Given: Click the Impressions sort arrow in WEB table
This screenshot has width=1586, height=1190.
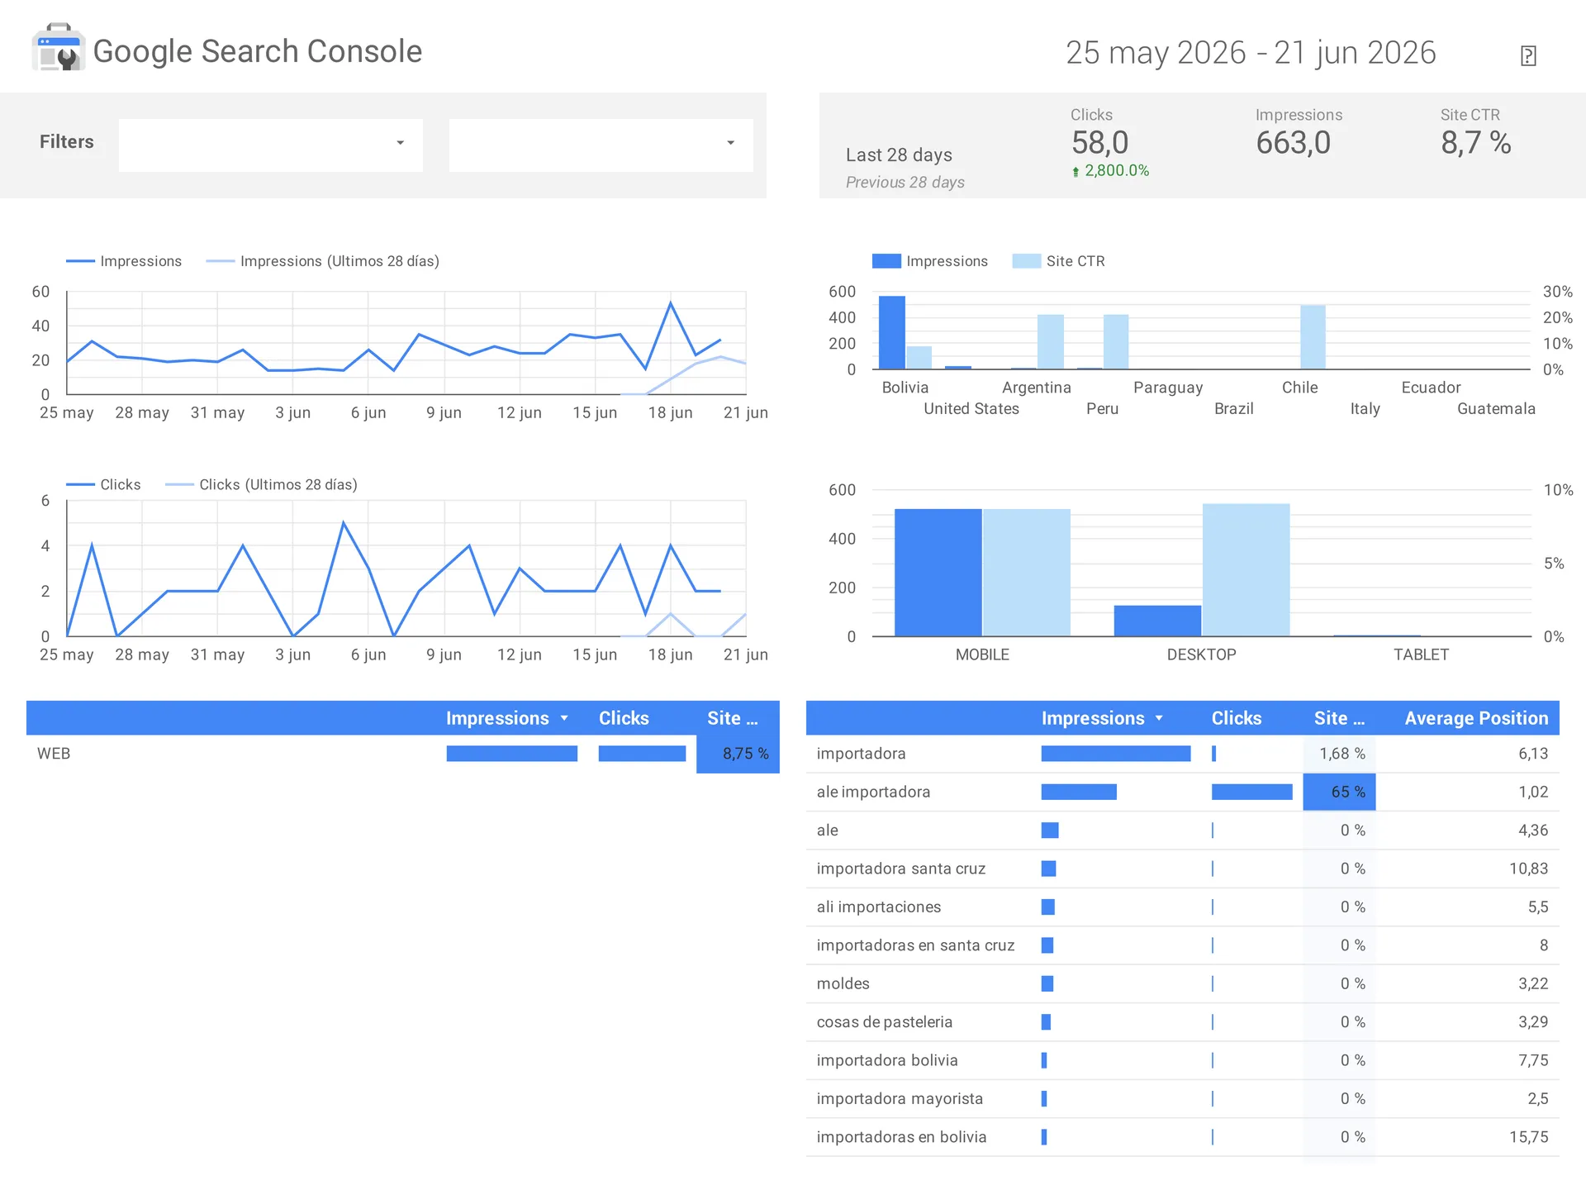Looking at the screenshot, I should pyautogui.click(x=564, y=718).
